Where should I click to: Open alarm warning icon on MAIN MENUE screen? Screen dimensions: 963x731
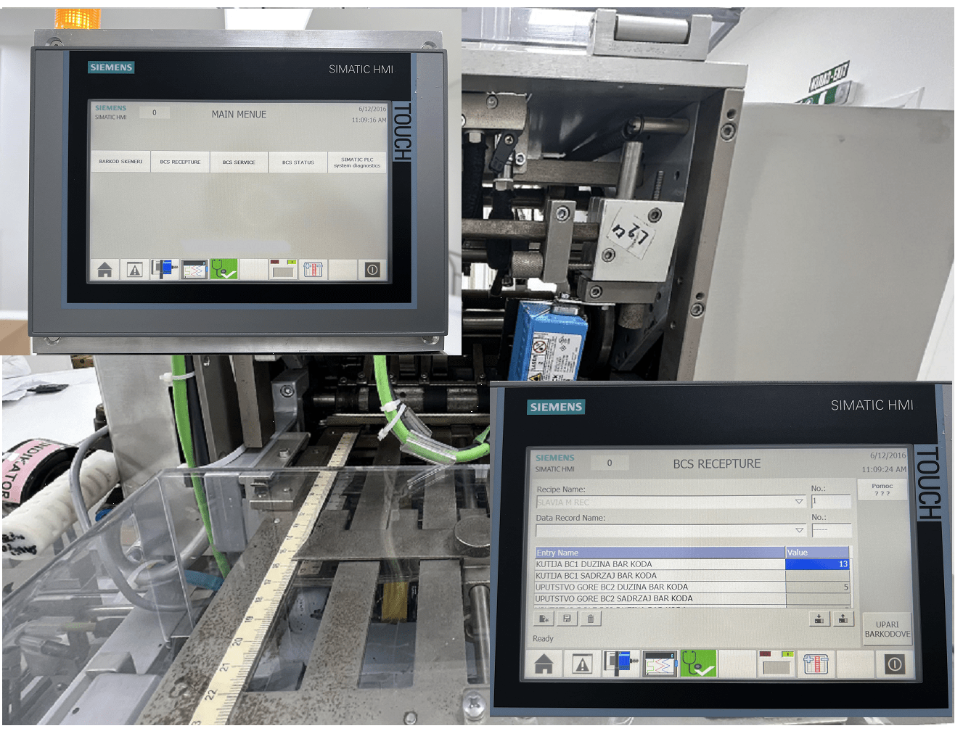pyautogui.click(x=134, y=270)
